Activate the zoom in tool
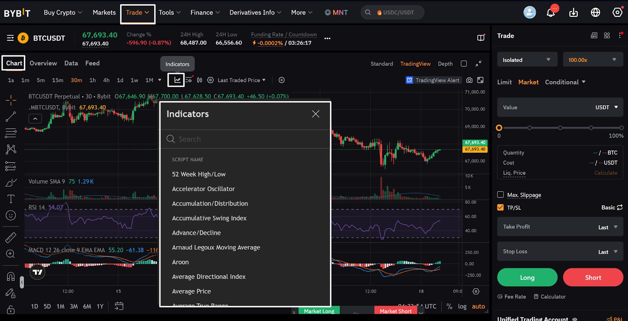628x321 pixels. point(11,254)
